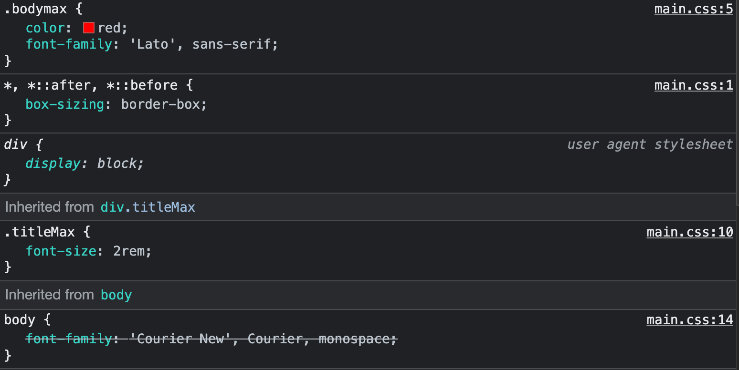Select the body inherited-from link
Screen dimensions: 739x370
click(x=116, y=295)
